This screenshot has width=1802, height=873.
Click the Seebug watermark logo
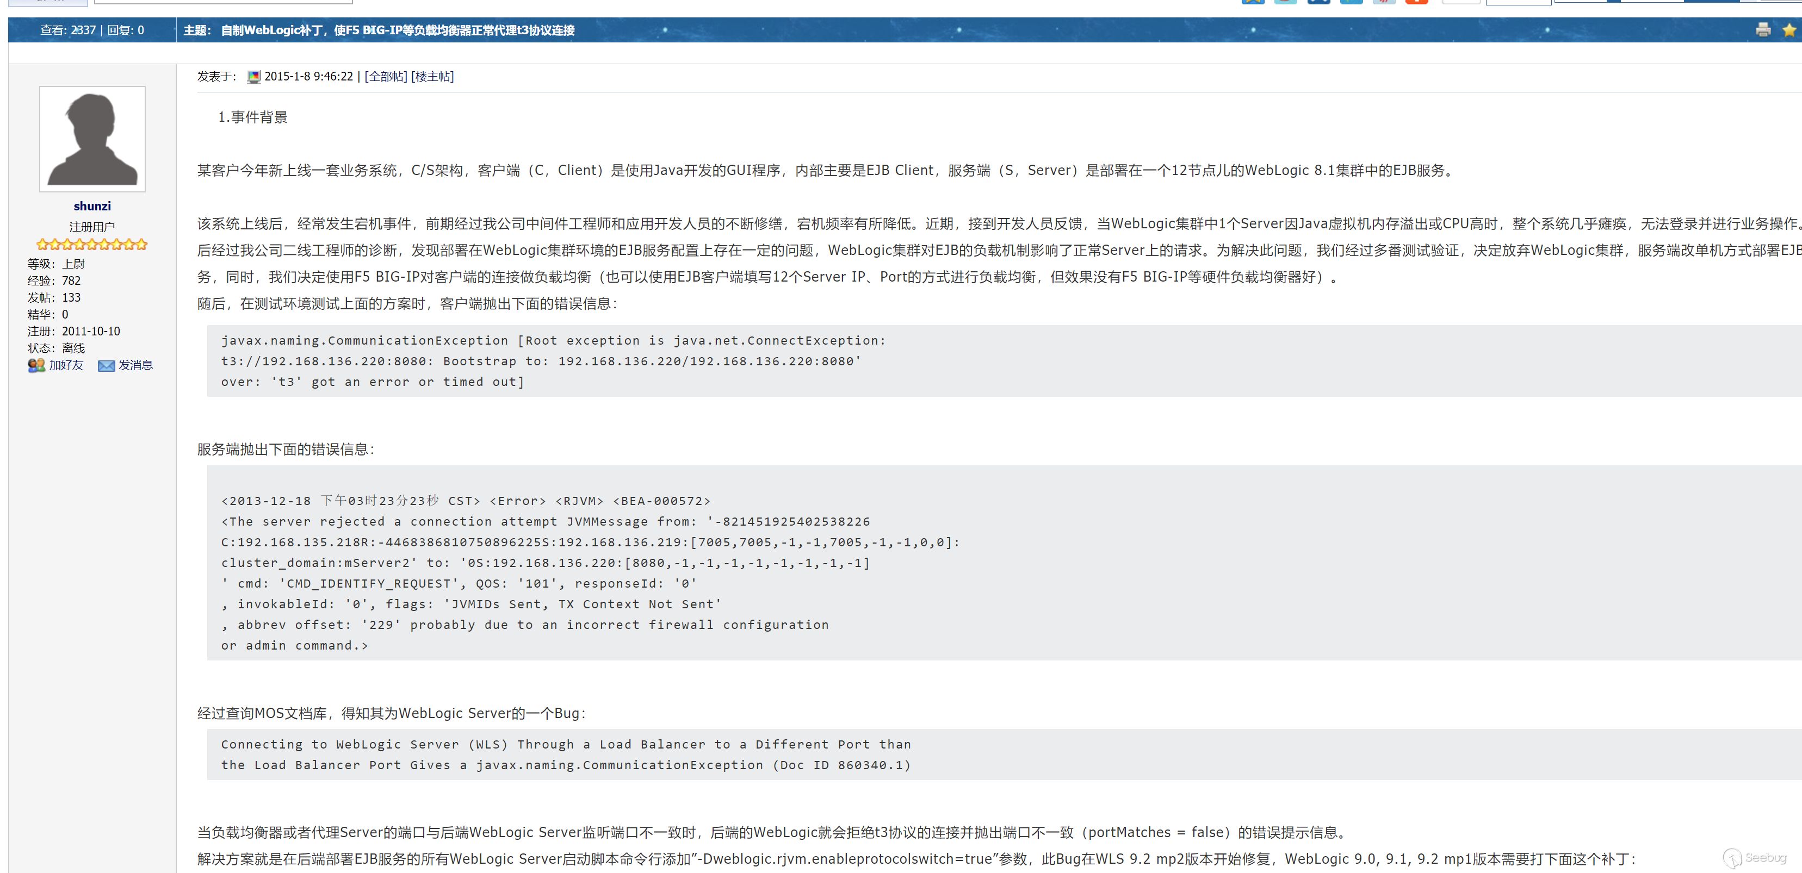tap(1754, 858)
